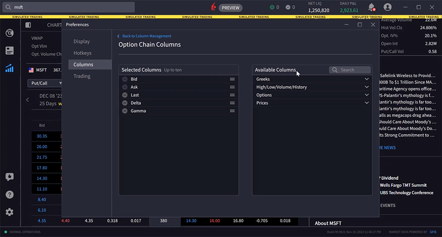The image size is (442, 237).
Task: Remove Delta from selected columns
Action: click(x=125, y=103)
